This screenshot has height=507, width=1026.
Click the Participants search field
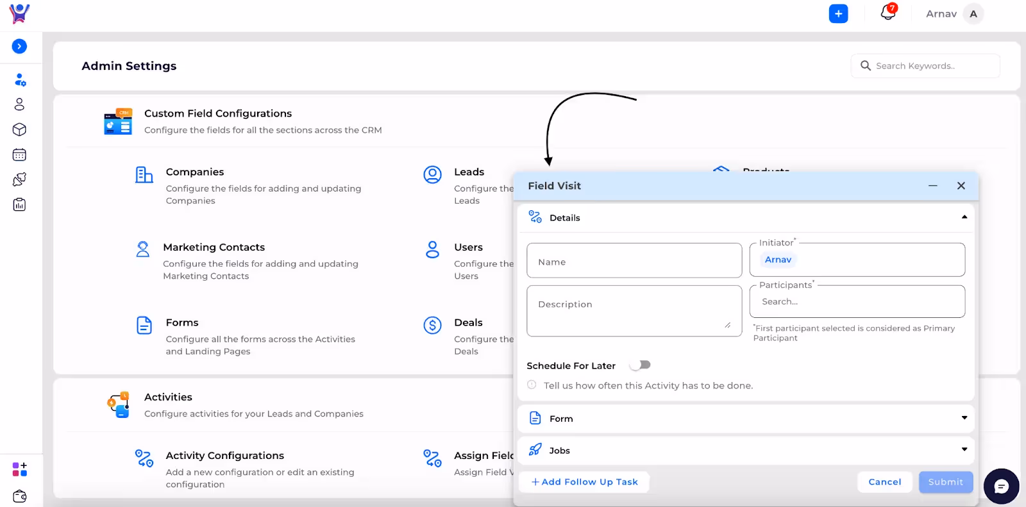point(857,301)
